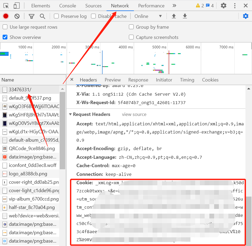252x246 pixels.
Task: Select default-album_c73995d request
Action: [x=30, y=140]
